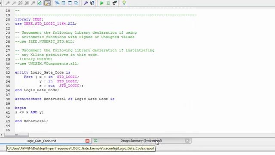Screen dimensions: 275x155
Task: Click the line "--library UNISIM;"
Action: point(34,59)
